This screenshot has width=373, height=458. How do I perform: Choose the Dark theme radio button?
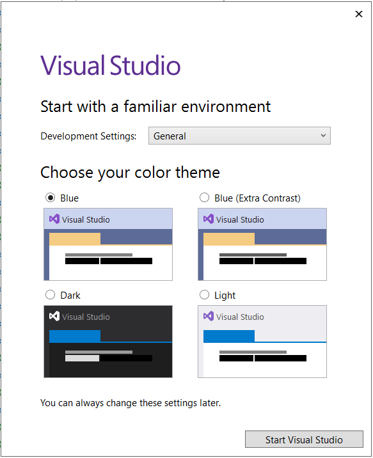click(x=51, y=295)
